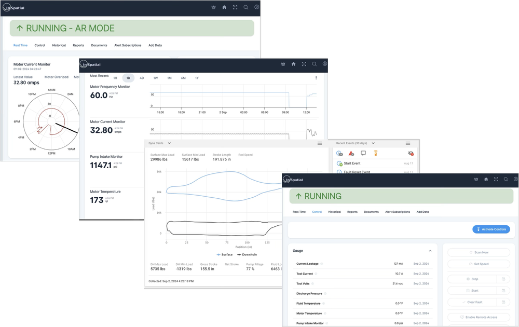Open Real Time tab in RUNNING Control window
The height and width of the screenshot is (327, 519).
point(299,212)
